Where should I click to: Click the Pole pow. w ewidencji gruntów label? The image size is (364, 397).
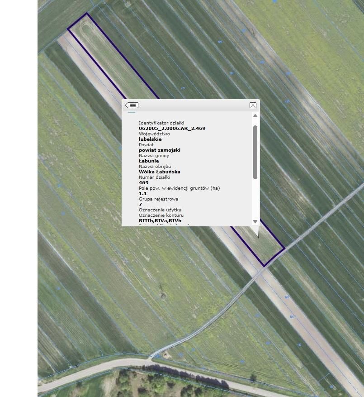(x=179, y=188)
